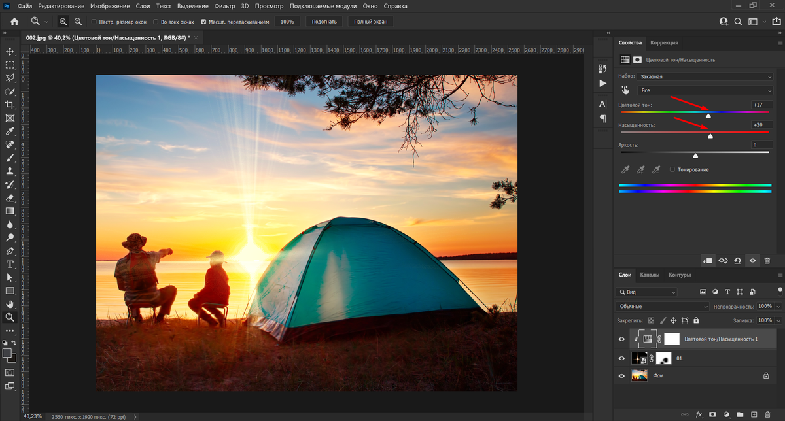Select the Gradient tool
Viewport: 785px width, 421px height.
tap(10, 211)
